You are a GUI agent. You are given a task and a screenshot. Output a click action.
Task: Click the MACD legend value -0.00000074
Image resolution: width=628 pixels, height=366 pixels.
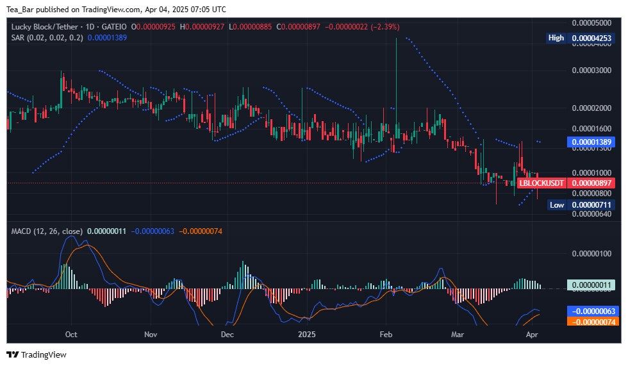[201, 231]
